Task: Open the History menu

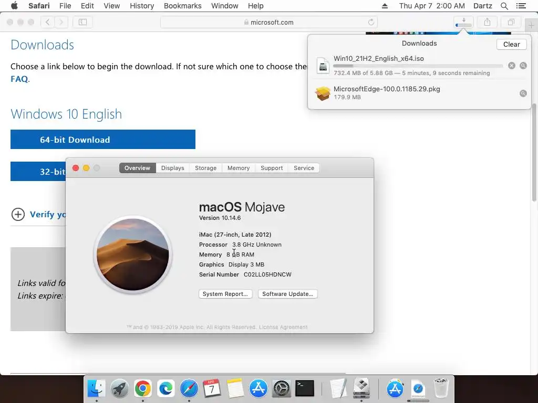Action: 142,6
